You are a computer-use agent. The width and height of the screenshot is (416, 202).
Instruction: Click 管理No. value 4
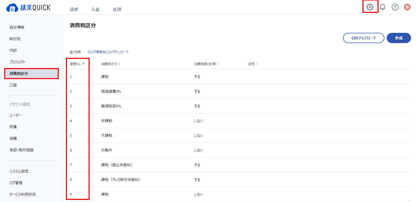71,121
